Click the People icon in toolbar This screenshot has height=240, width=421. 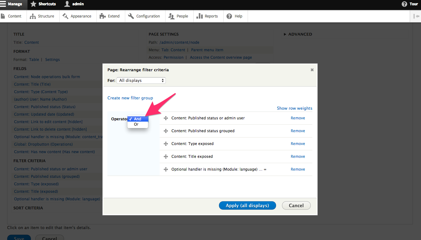pos(171,16)
